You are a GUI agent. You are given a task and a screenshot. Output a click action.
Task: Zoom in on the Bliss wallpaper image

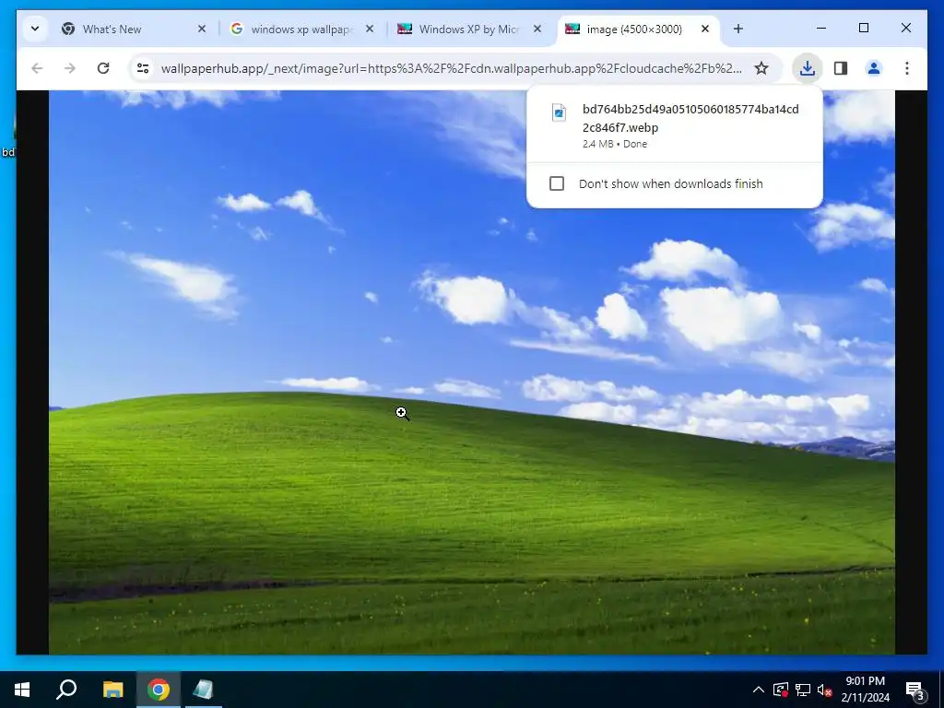pyautogui.click(x=471, y=372)
